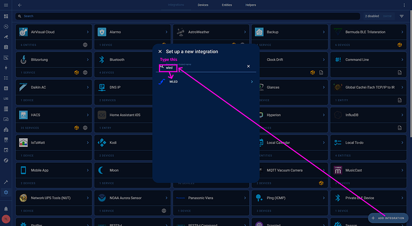Close the Set up new integration dialog
The image size is (412, 226).
(160, 51)
